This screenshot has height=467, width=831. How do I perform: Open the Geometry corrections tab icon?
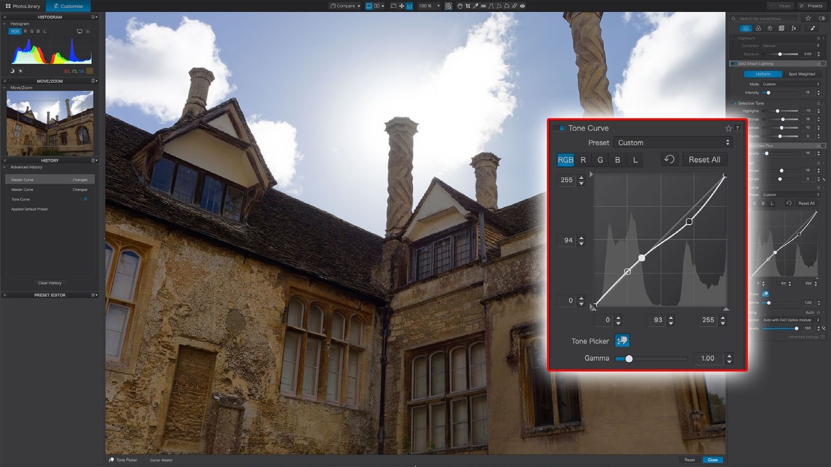[782, 28]
